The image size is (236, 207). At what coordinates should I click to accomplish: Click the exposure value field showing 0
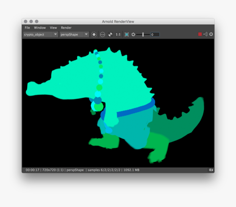click(155, 35)
